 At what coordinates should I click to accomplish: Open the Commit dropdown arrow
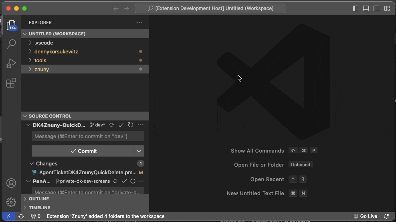(139, 151)
